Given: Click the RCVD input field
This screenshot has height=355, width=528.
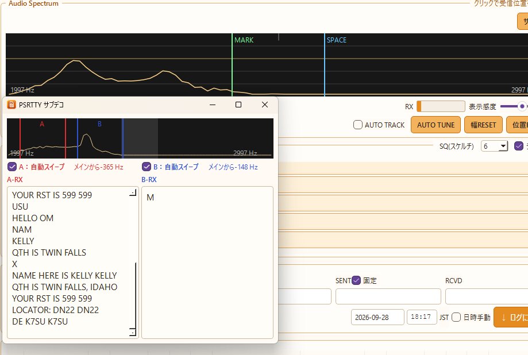Looking at the screenshot, I should (x=487, y=296).
